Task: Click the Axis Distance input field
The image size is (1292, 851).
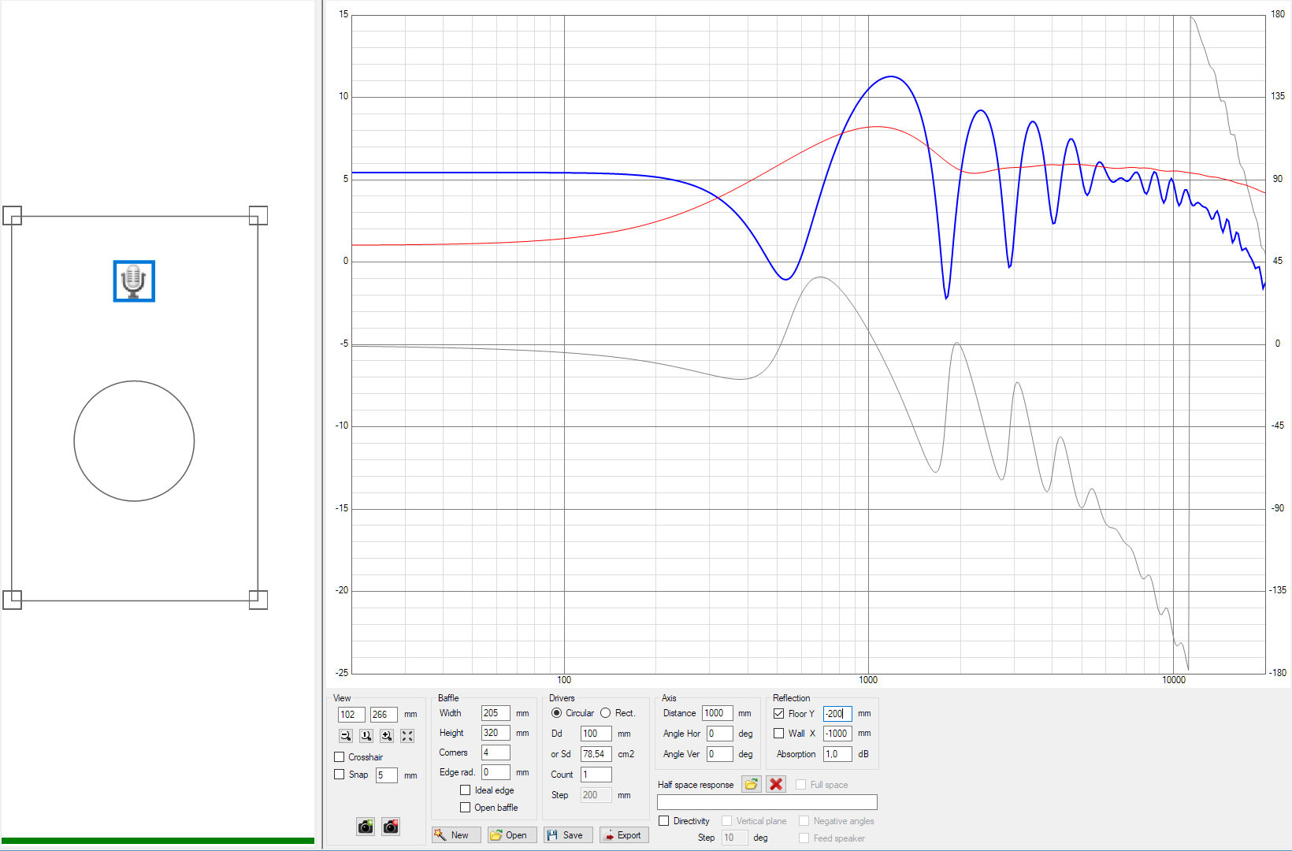Action: click(x=717, y=713)
